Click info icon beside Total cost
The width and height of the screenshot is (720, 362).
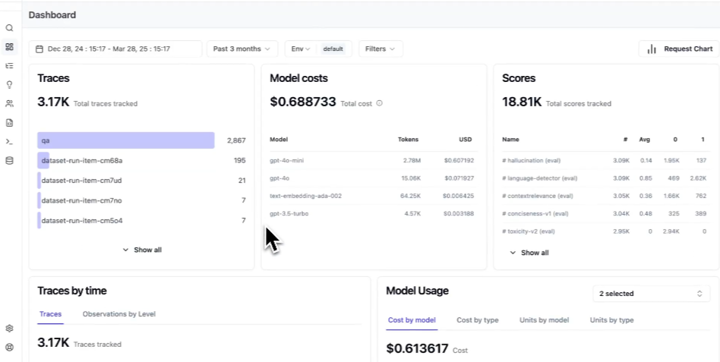(x=379, y=103)
